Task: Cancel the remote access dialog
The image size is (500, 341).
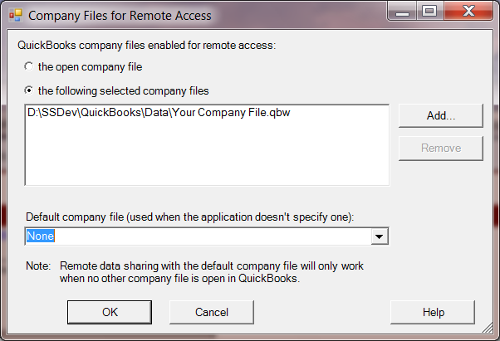Action: pyautogui.click(x=211, y=312)
